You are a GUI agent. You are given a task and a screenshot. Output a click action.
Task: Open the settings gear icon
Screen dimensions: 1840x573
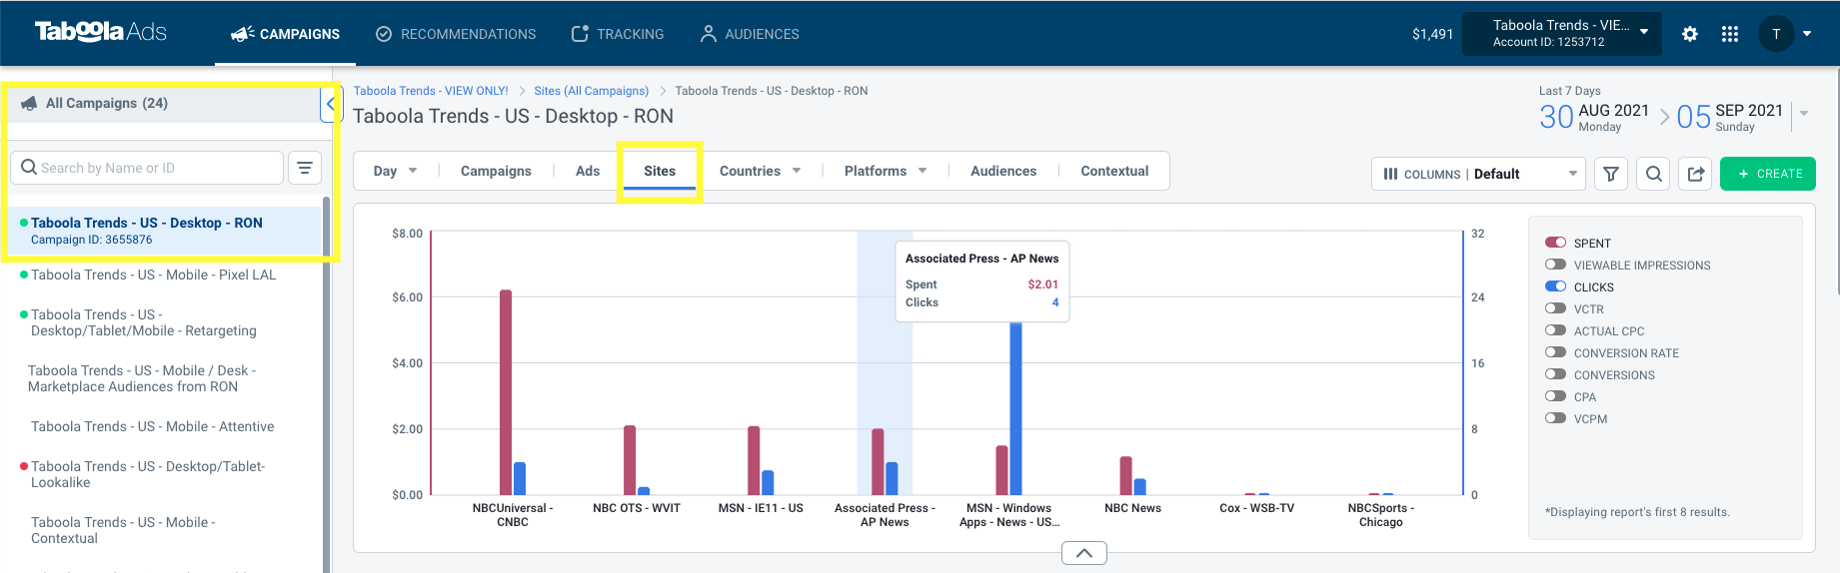click(1689, 34)
